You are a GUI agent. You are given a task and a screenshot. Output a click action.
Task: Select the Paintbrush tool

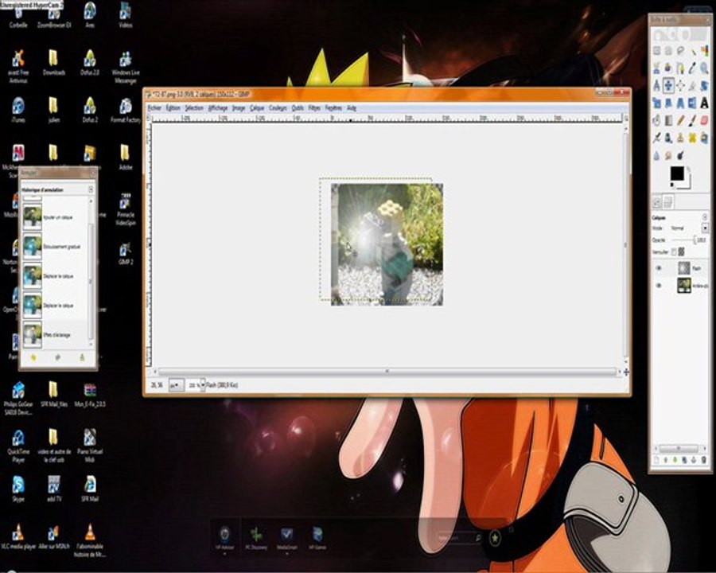tap(692, 120)
